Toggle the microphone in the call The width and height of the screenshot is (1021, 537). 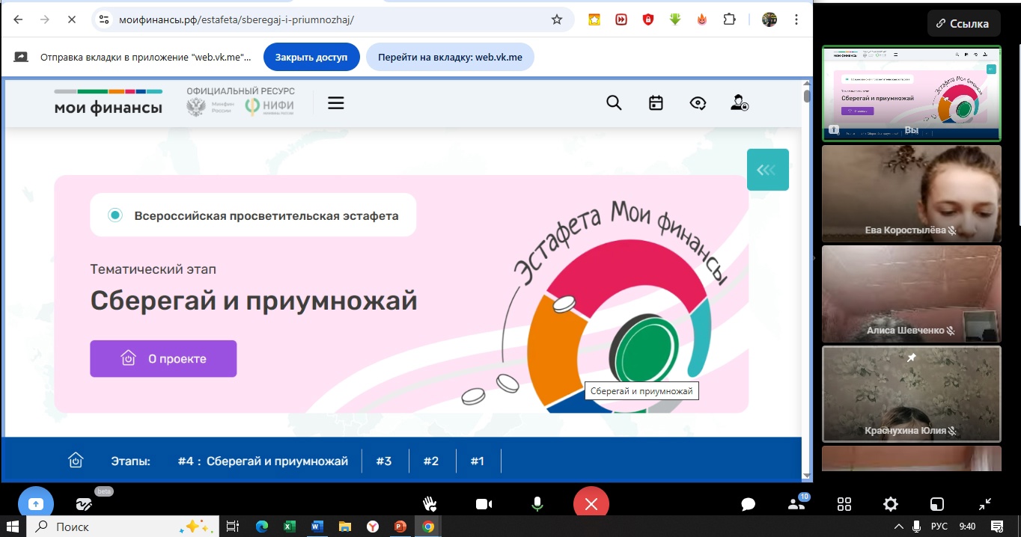[537, 504]
